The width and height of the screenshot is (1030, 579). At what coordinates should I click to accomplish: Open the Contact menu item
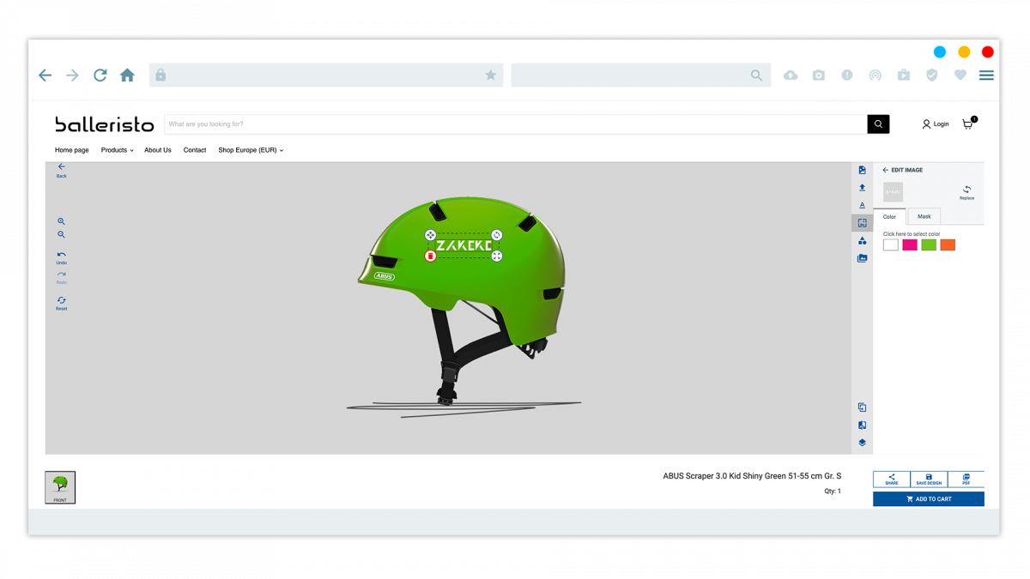coord(195,150)
